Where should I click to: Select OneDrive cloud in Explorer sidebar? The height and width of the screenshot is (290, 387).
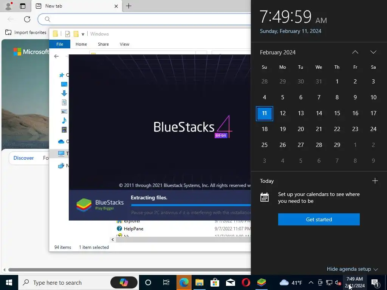tap(61, 142)
